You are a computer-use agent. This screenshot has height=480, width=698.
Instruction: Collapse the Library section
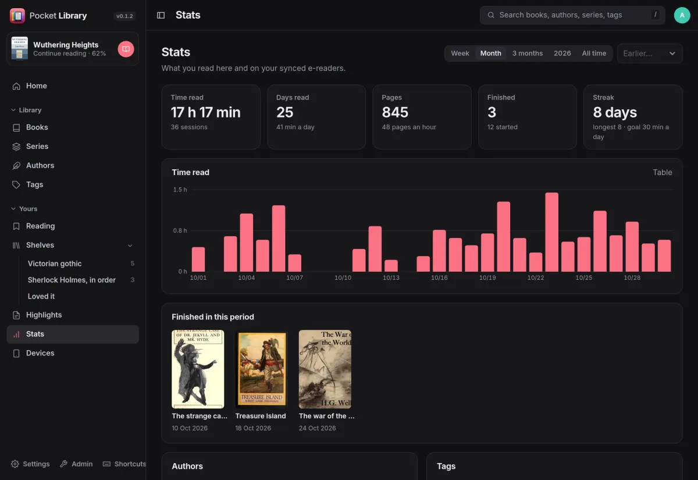point(26,110)
